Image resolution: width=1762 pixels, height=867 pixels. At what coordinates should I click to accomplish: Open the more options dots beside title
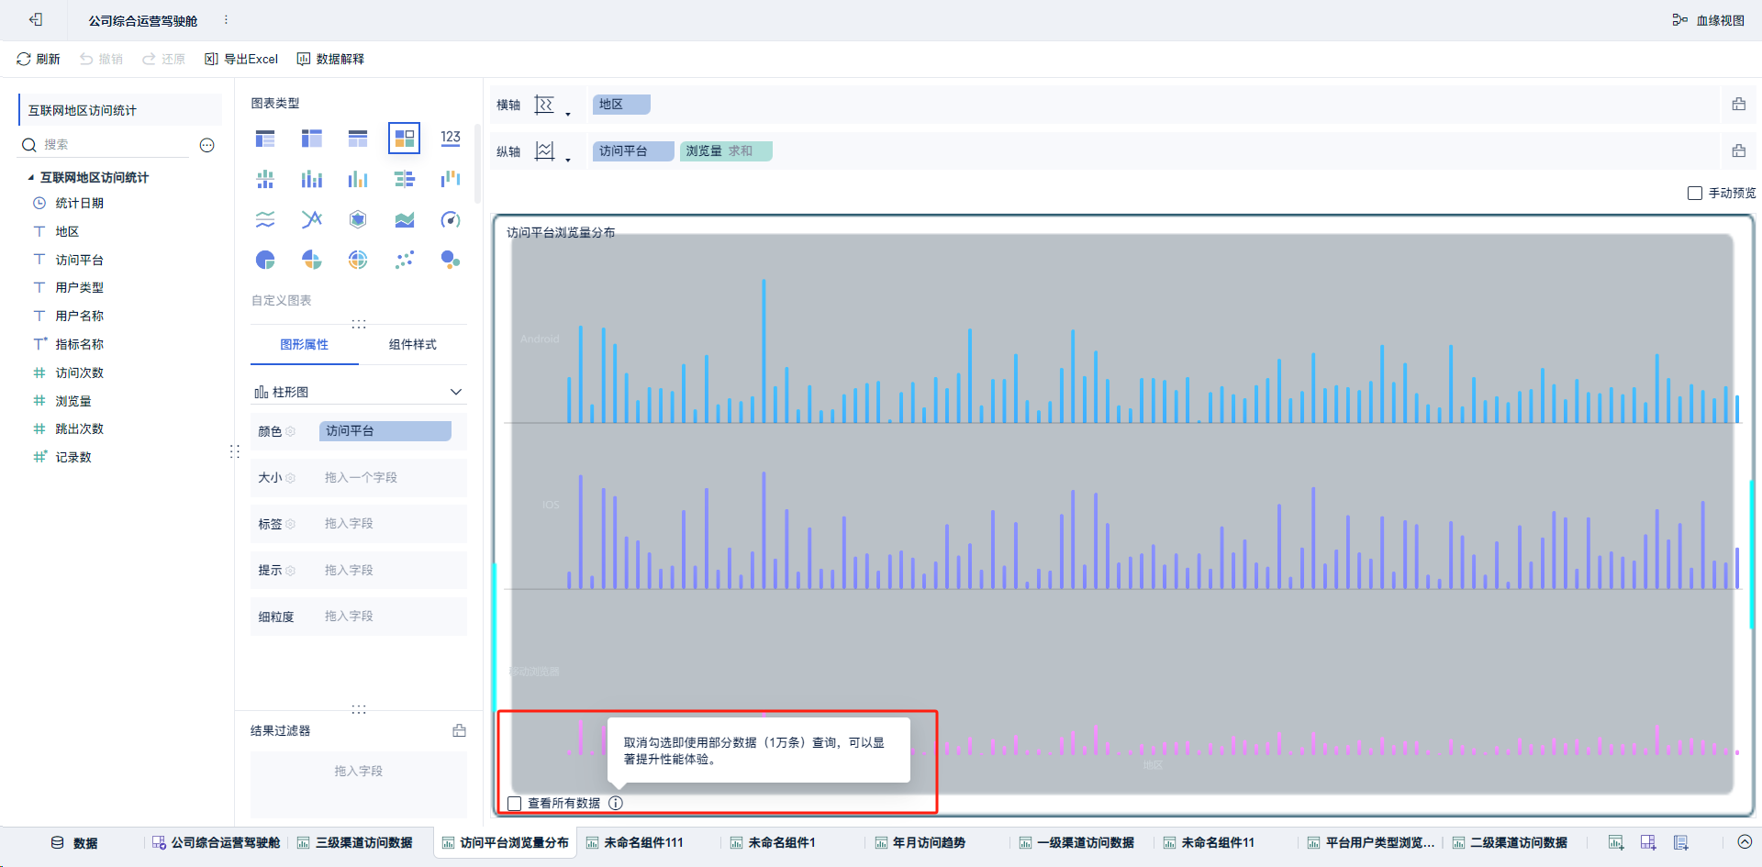226,19
